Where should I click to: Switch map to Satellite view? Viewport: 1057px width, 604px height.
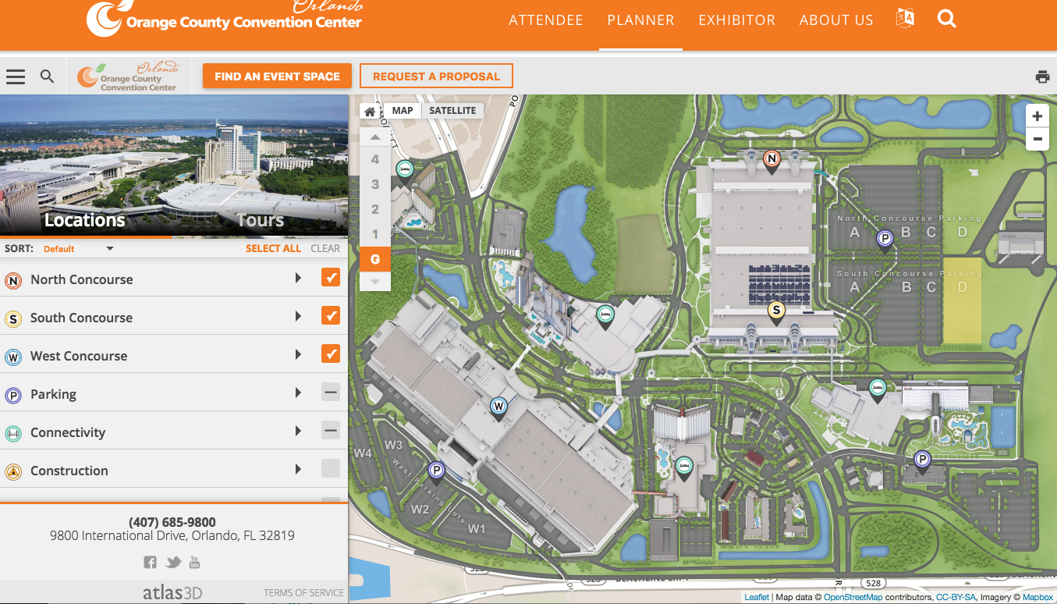click(452, 111)
